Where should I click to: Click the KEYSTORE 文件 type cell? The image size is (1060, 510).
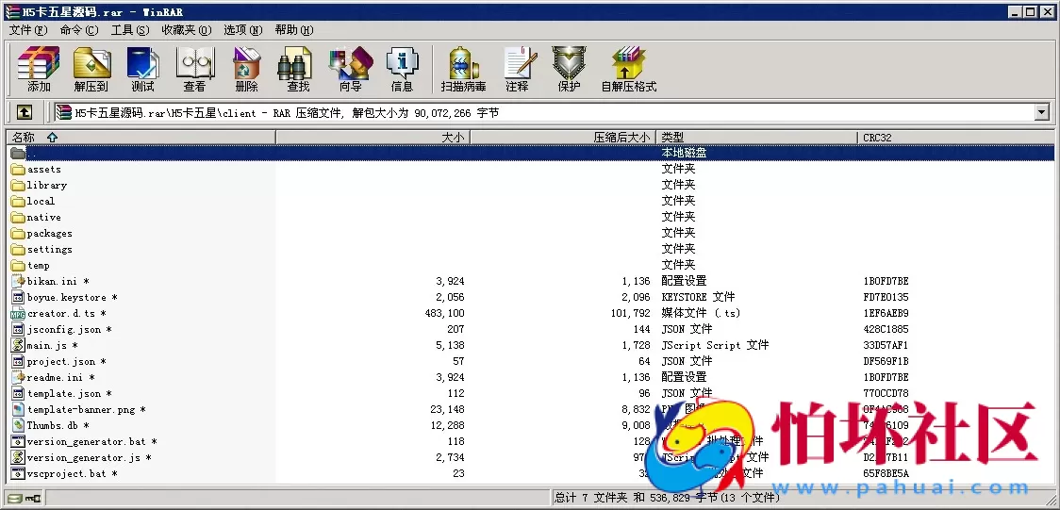[698, 297]
